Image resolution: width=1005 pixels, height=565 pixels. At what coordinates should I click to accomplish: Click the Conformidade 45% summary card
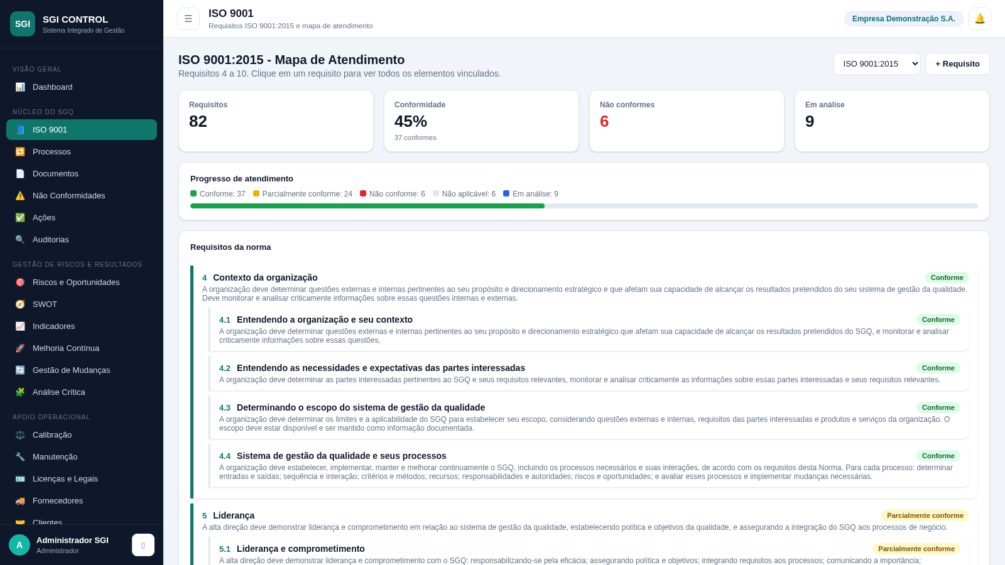(481, 121)
